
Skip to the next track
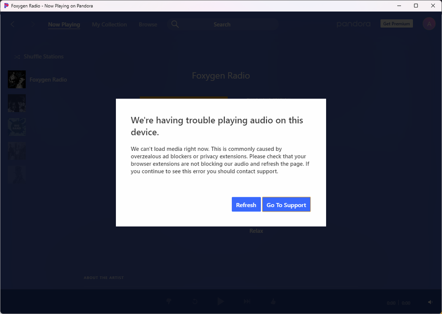pyautogui.click(x=247, y=302)
